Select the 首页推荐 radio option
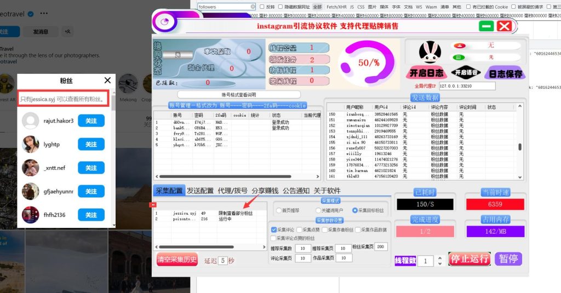This screenshot has height=293, width=561. click(279, 210)
